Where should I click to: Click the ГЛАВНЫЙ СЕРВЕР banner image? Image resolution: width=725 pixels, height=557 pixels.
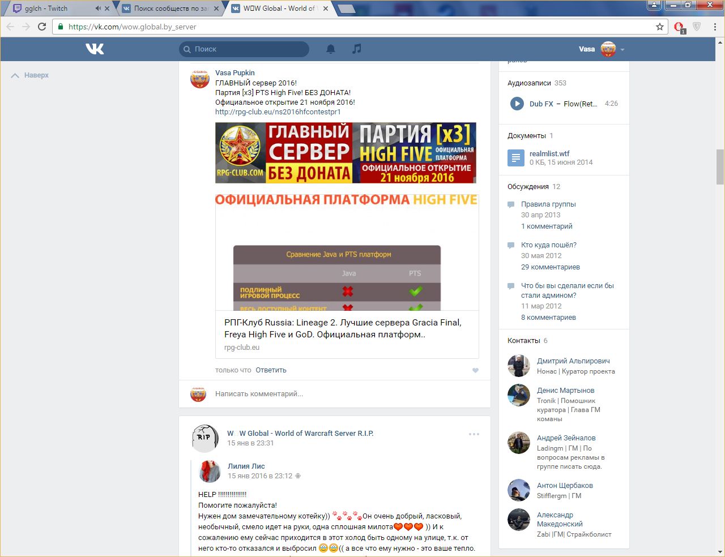point(346,153)
